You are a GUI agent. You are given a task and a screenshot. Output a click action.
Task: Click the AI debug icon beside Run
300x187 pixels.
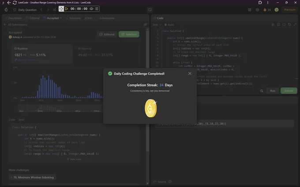pos(262,91)
